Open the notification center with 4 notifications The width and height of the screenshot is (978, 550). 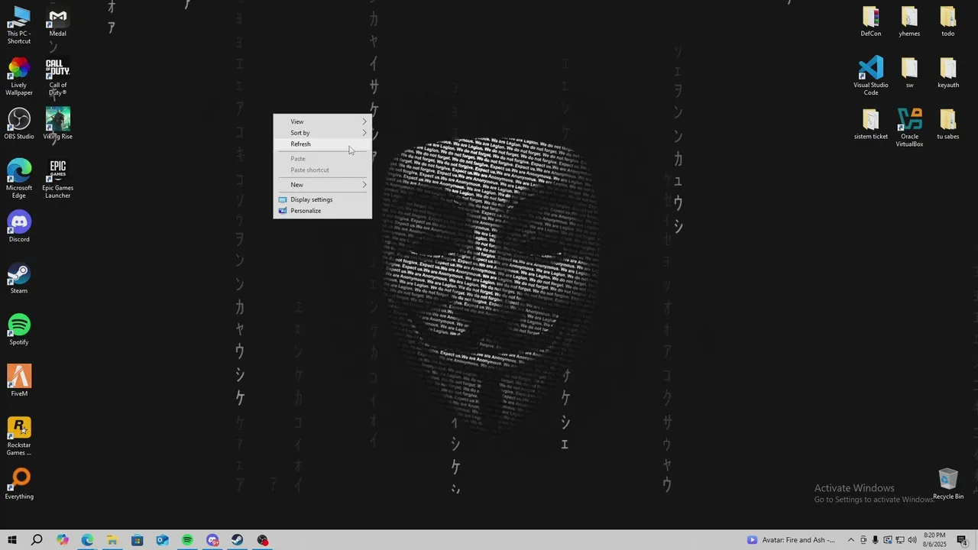click(962, 540)
